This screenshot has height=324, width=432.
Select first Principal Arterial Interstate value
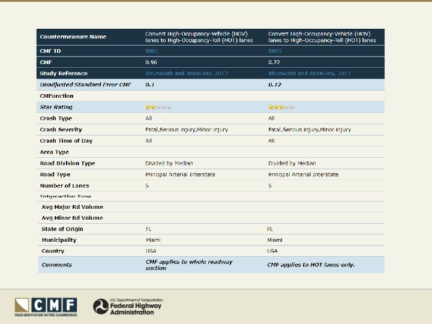(x=180, y=175)
